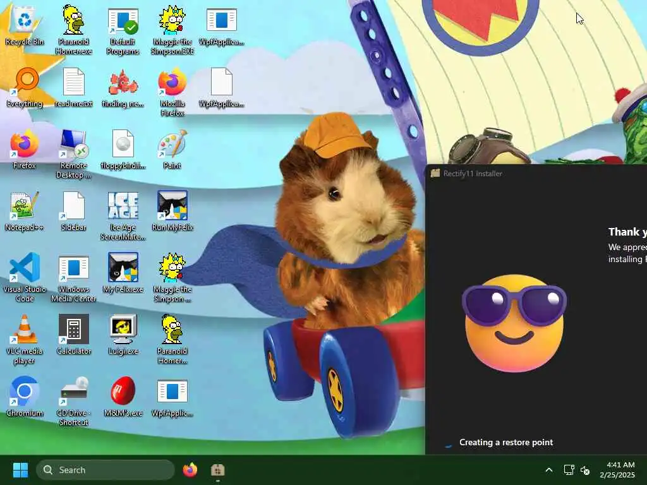Image resolution: width=647 pixels, height=485 pixels.
Task: Open Windows Media Center shortcut
Action: point(73,278)
